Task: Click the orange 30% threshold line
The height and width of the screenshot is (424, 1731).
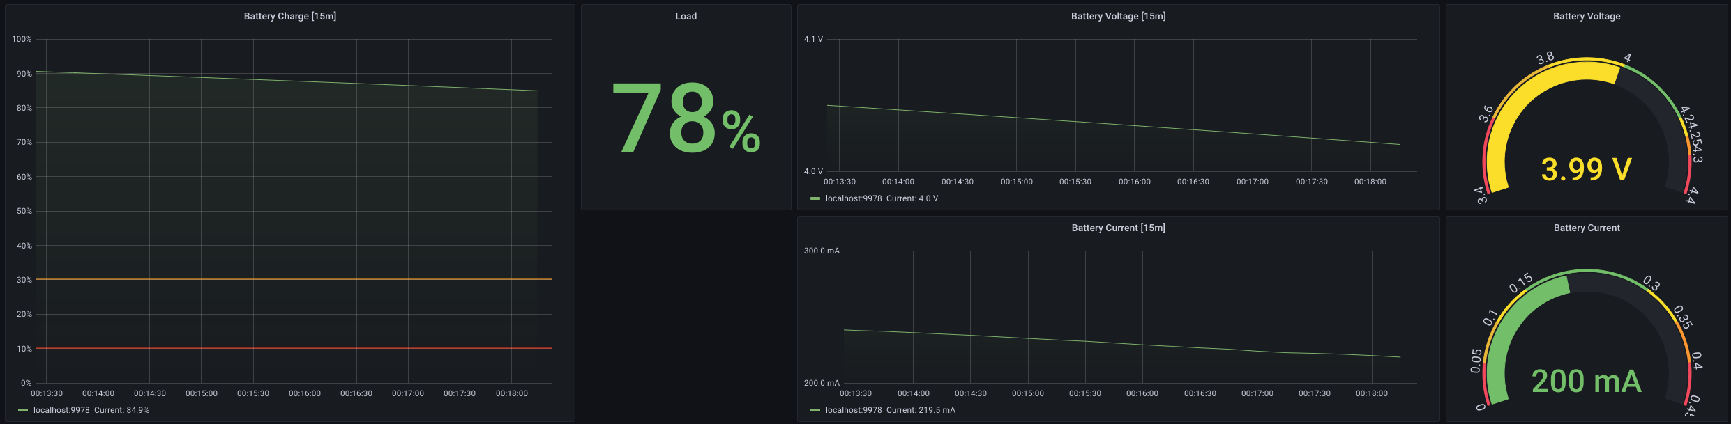Action: (x=293, y=279)
